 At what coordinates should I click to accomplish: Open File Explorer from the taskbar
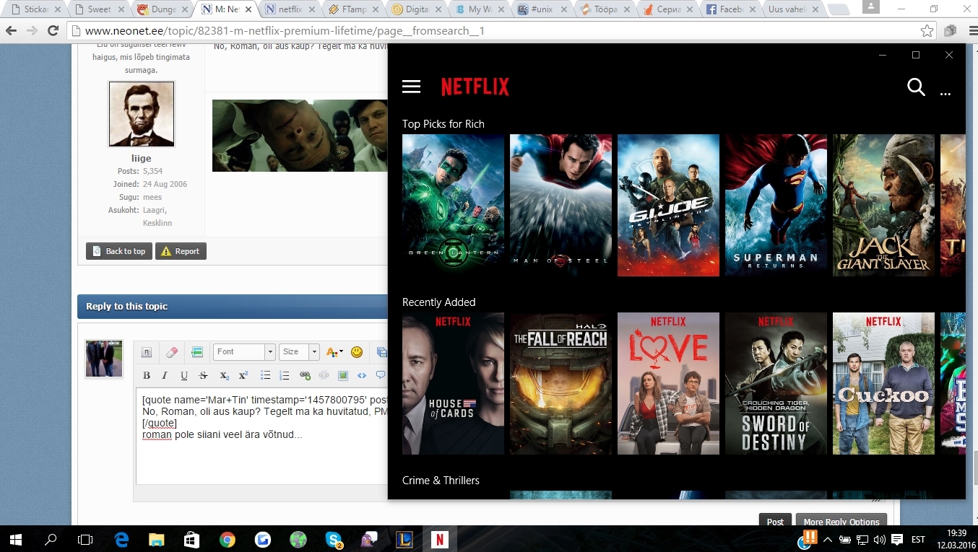(x=157, y=539)
